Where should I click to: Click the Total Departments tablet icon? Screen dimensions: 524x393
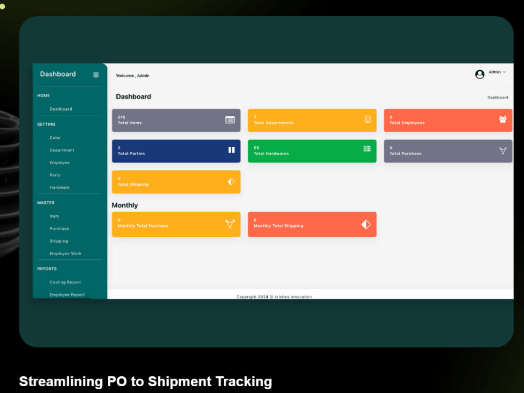368,119
